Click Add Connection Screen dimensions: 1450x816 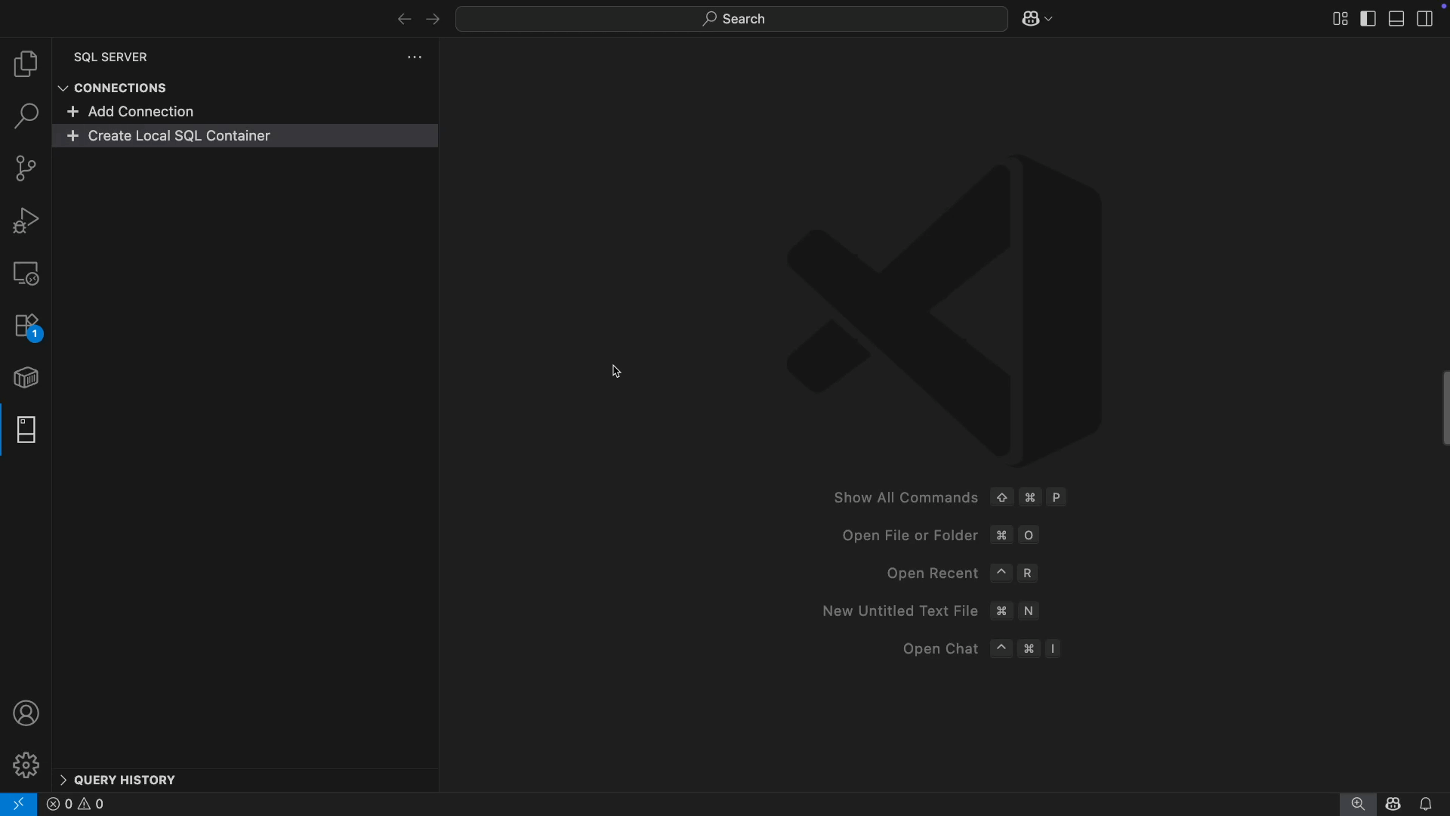139,111
